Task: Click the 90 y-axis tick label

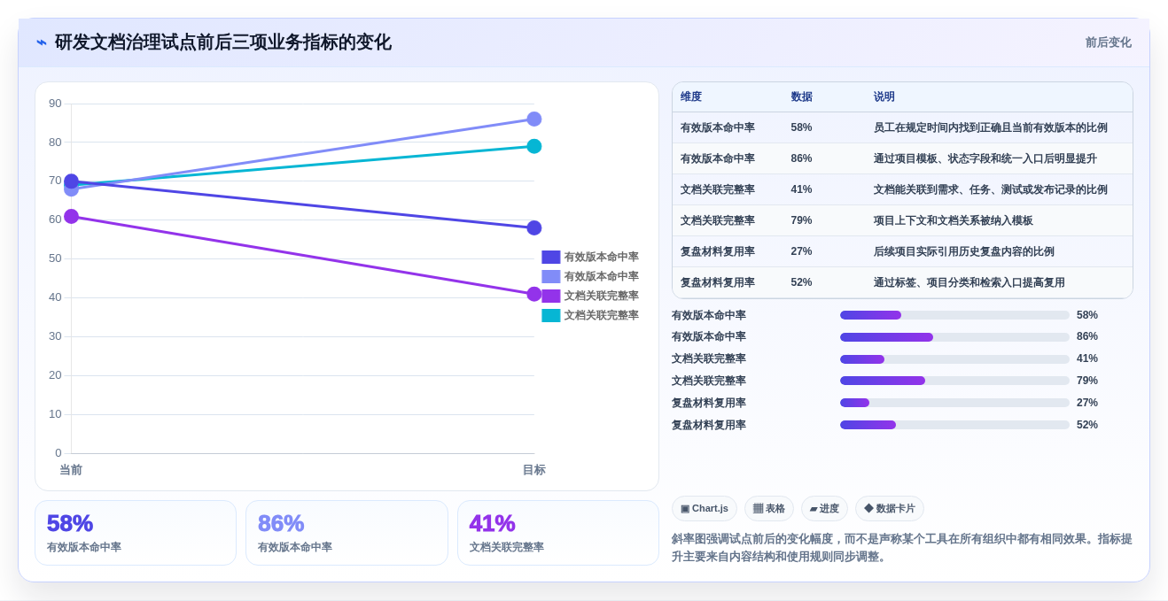Action: pyautogui.click(x=55, y=104)
